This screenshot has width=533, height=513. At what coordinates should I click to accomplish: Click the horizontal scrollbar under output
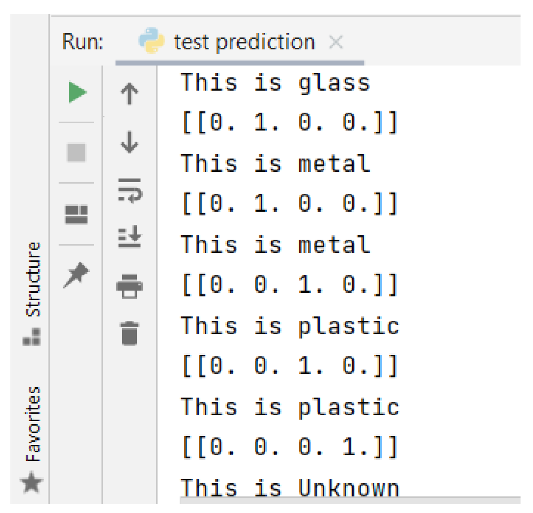[x=350, y=501]
